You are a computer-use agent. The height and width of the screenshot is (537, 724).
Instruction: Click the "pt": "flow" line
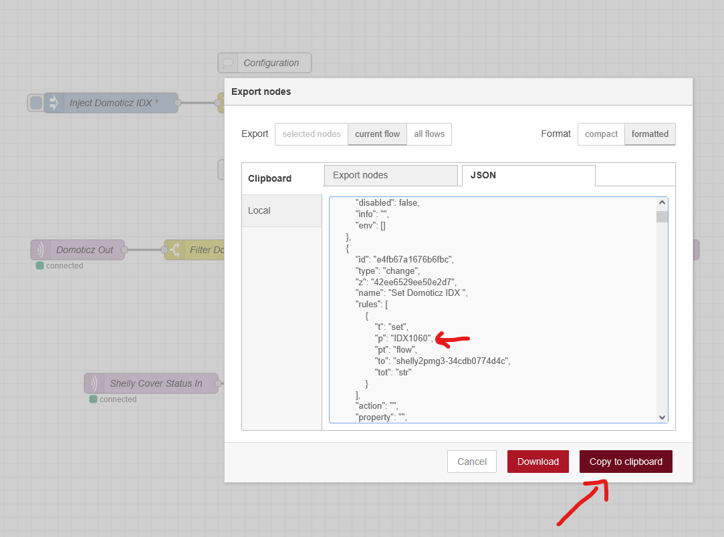[396, 350]
